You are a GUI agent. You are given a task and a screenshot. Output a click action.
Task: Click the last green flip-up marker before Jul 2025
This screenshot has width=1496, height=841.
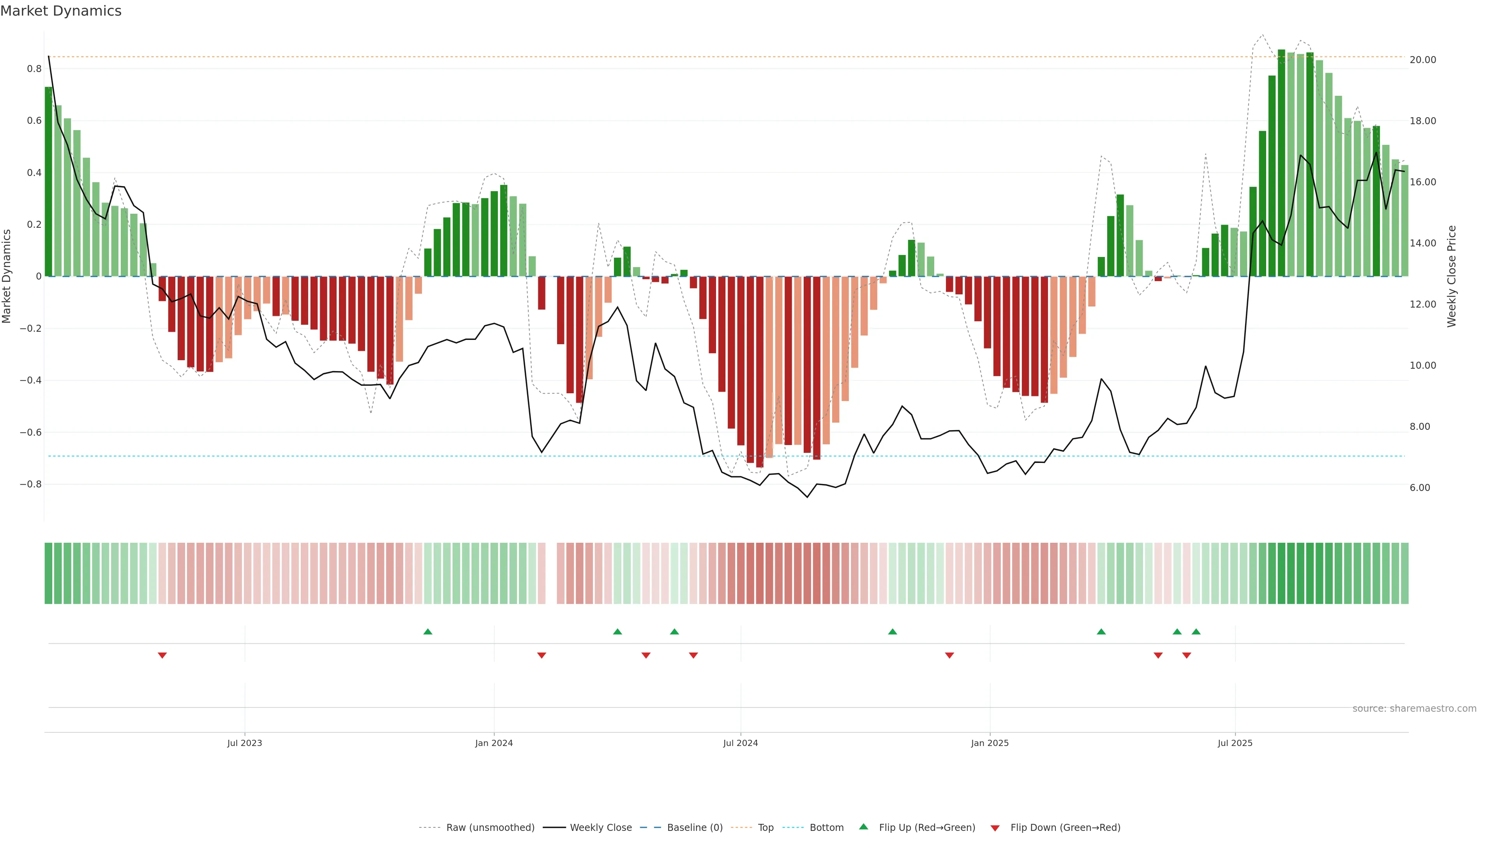pyautogui.click(x=1196, y=632)
